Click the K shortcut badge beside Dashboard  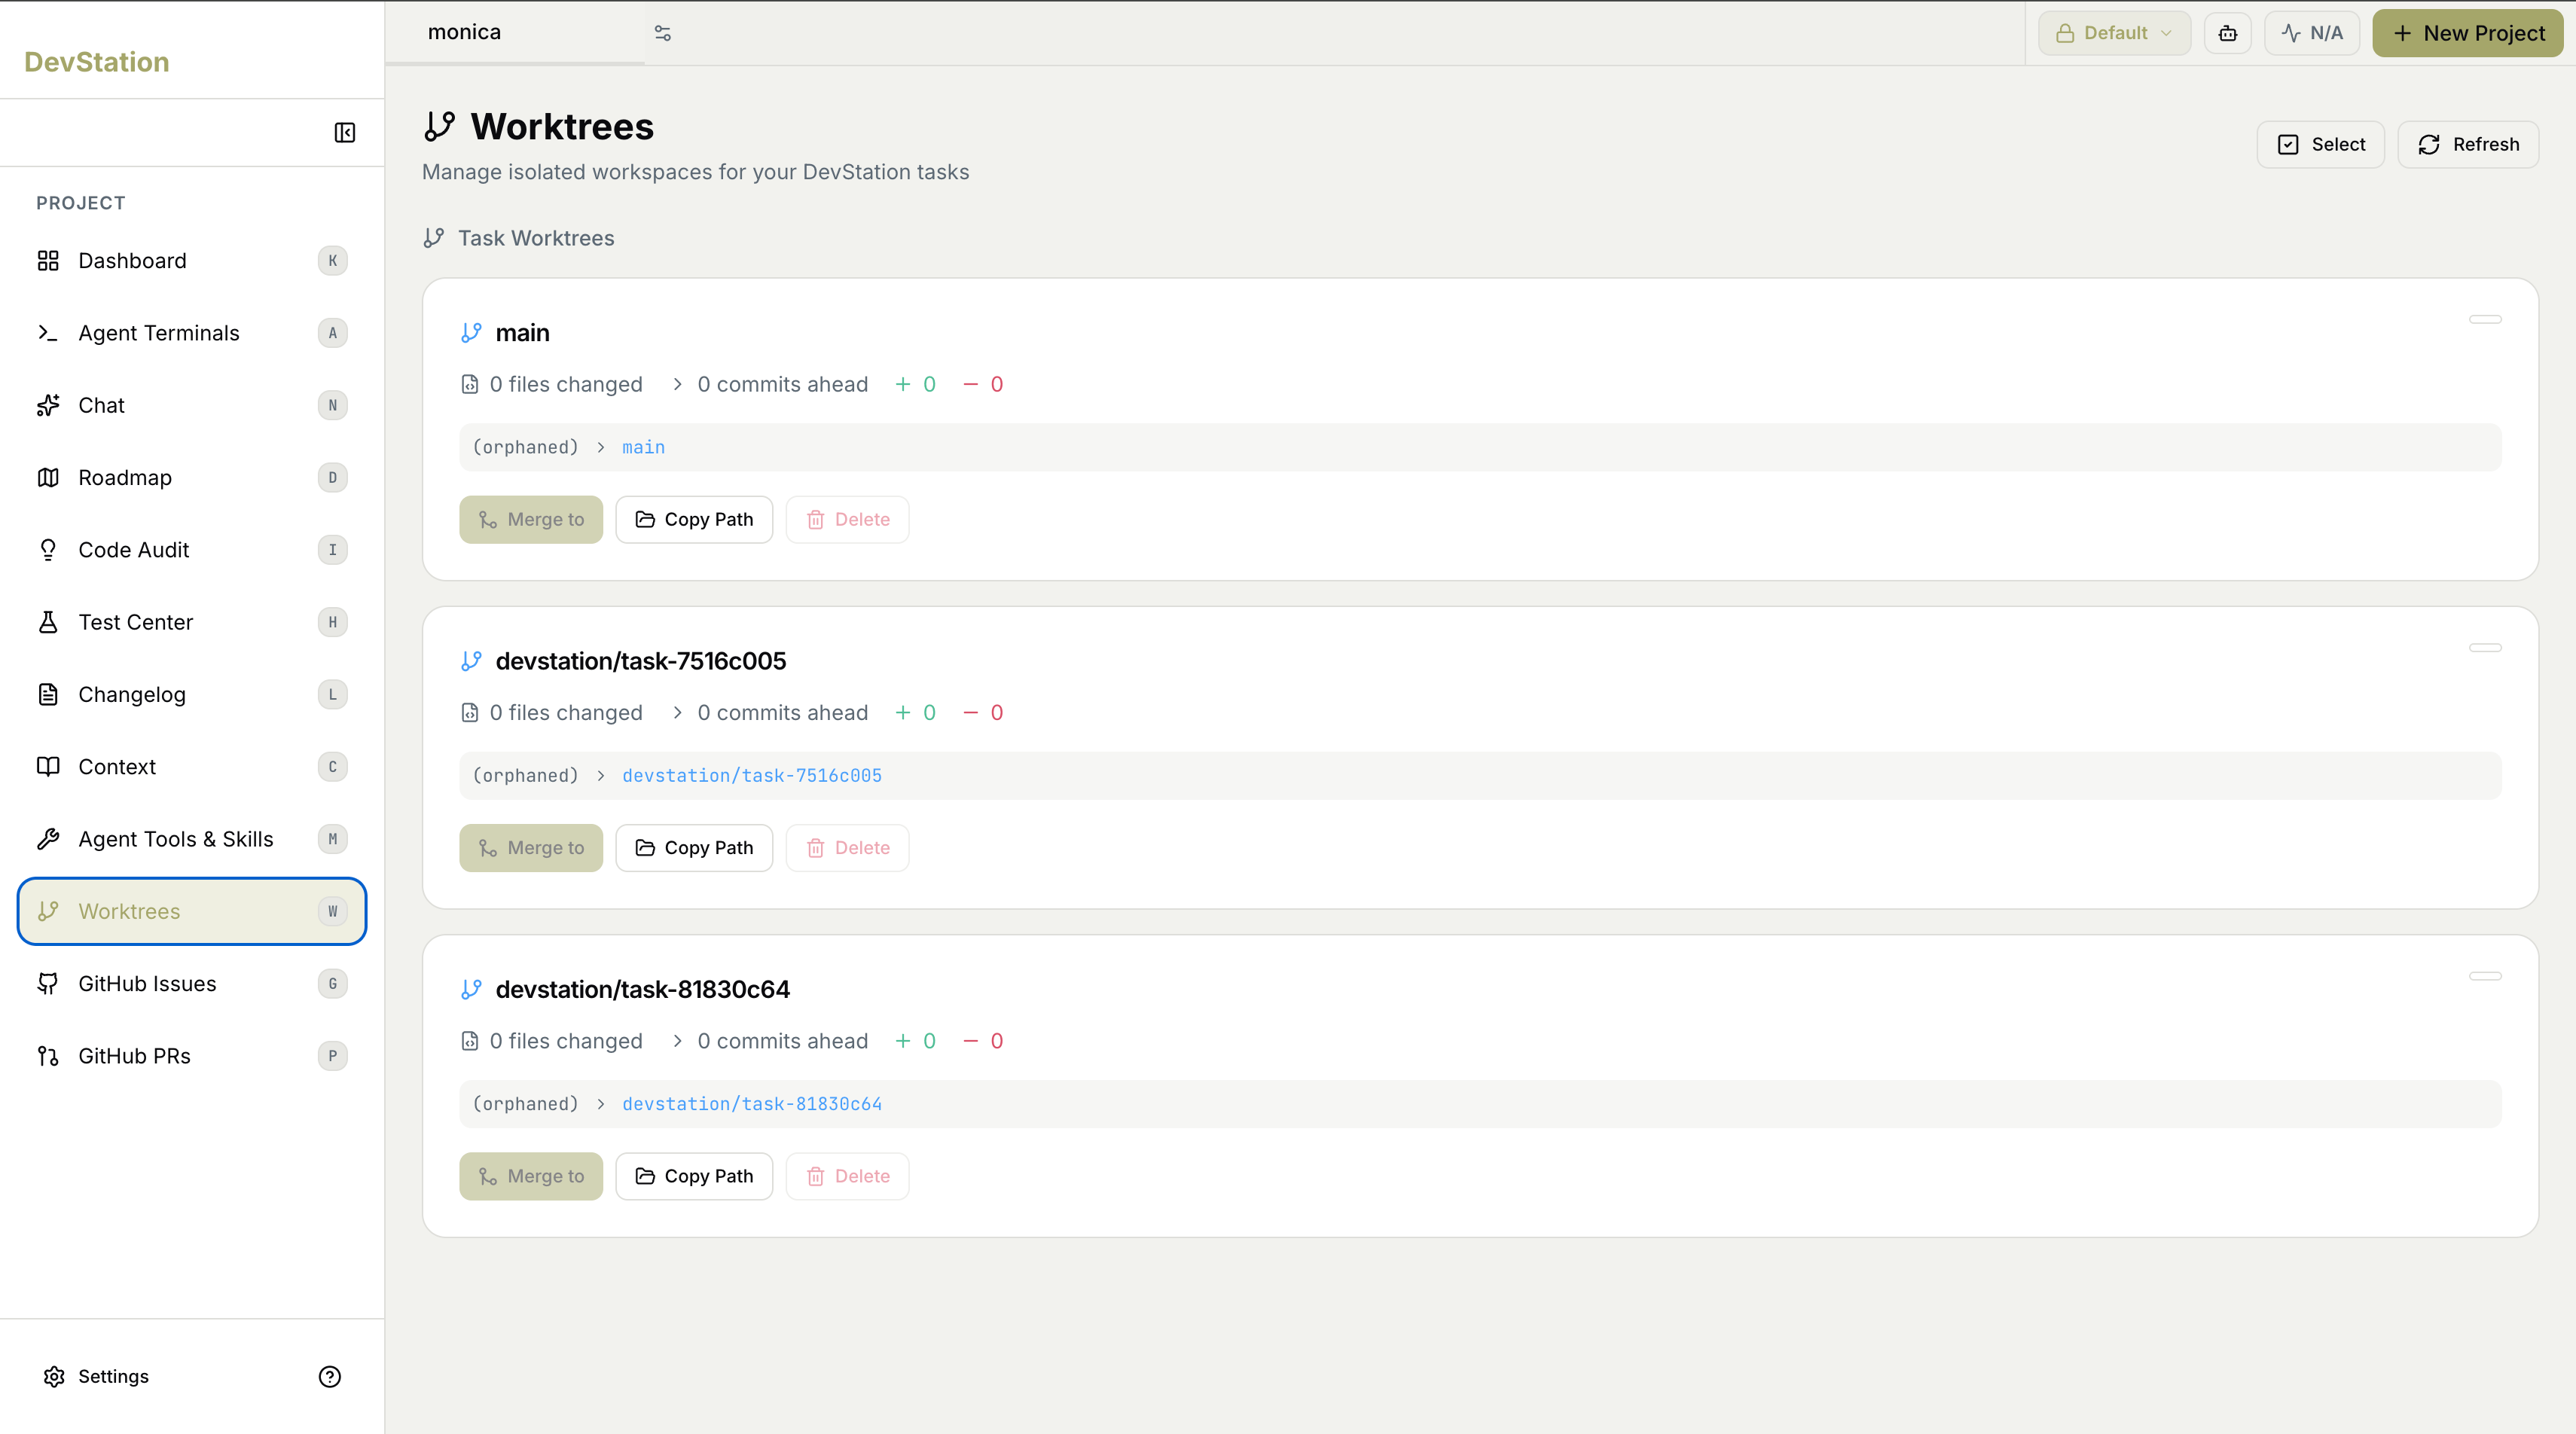point(333,261)
